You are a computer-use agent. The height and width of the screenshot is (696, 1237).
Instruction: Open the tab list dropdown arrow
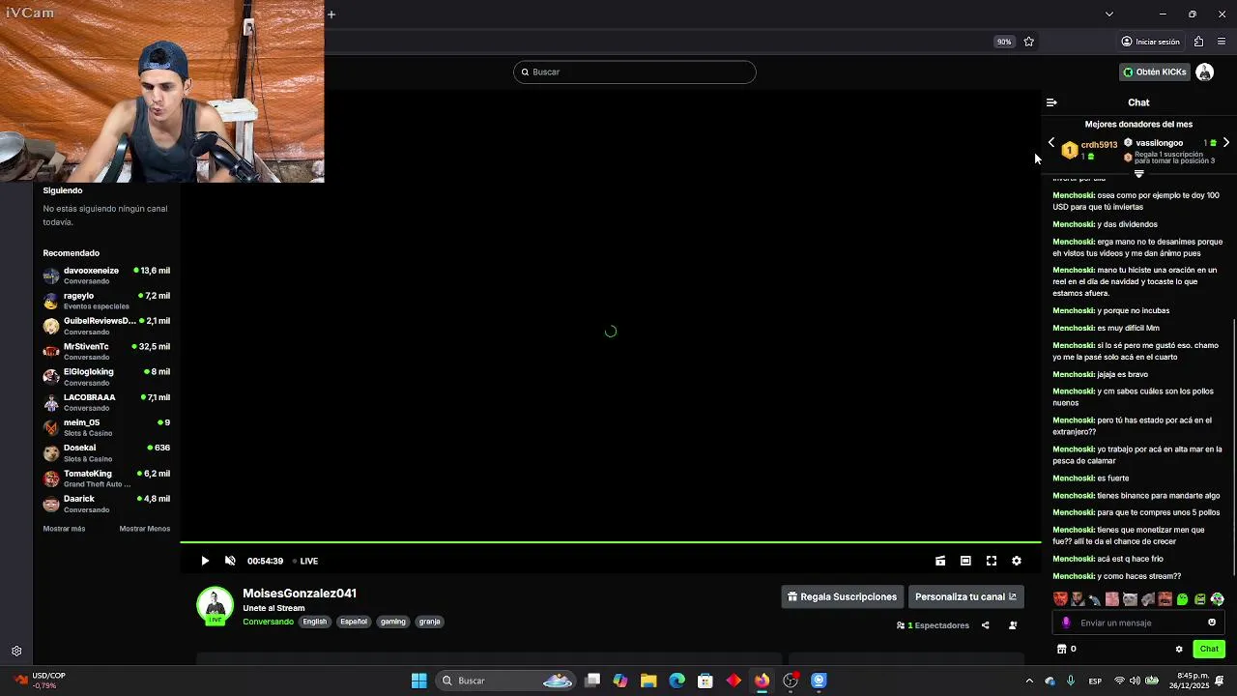pyautogui.click(x=1109, y=14)
